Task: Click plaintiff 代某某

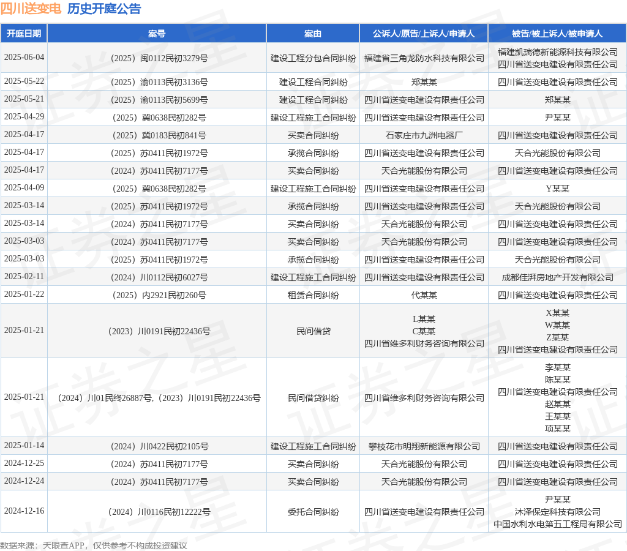Action: [424, 295]
